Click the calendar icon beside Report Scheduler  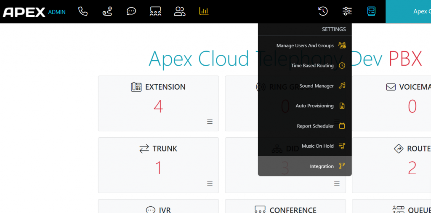pyautogui.click(x=342, y=126)
